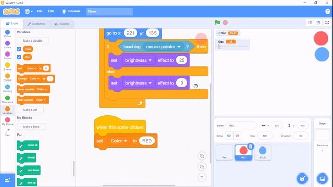333x187 pixels.
Task: Switch to the Code tab
Action: click(x=11, y=24)
